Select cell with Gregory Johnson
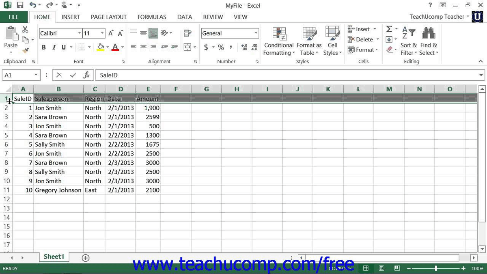The image size is (487, 274). coord(58,190)
